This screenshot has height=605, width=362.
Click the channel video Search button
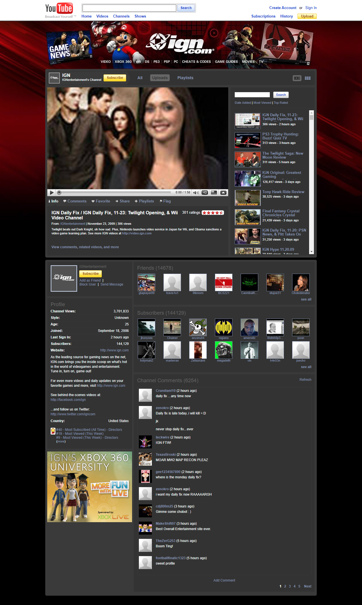click(x=281, y=95)
